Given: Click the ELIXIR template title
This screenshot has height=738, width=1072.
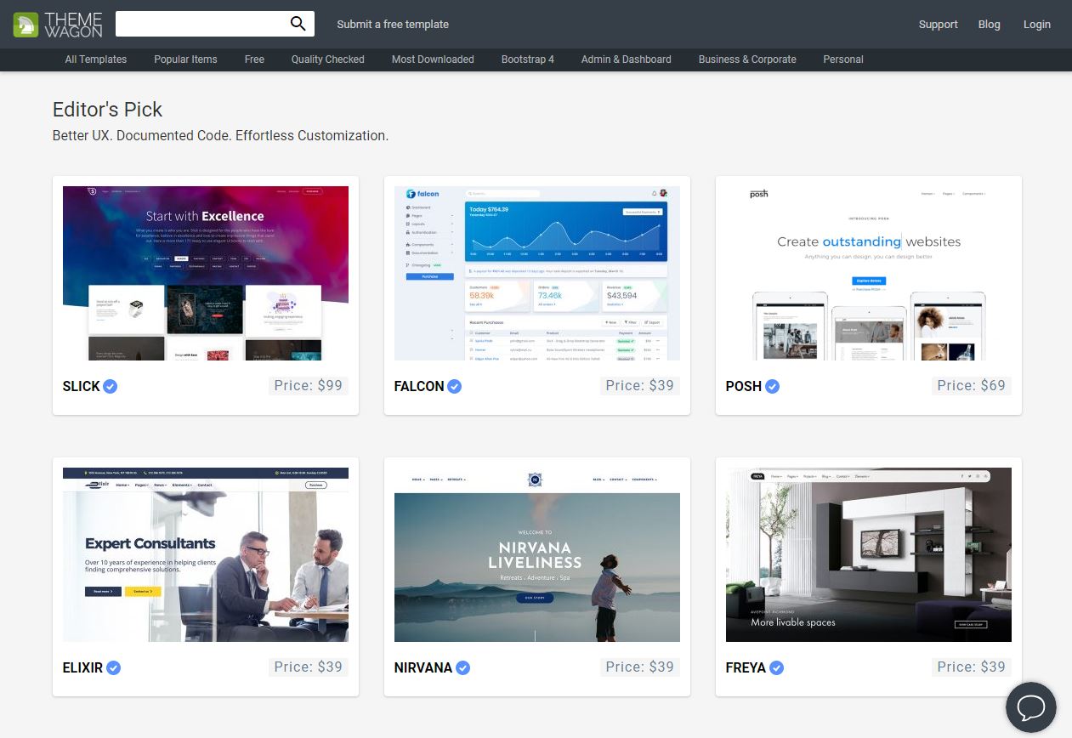Looking at the screenshot, I should coord(83,667).
